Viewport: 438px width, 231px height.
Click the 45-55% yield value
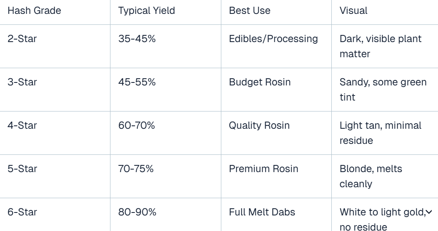point(137,82)
